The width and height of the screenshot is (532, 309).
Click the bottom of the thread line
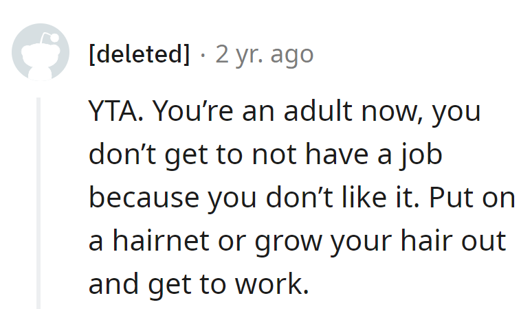pyautogui.click(x=39, y=304)
